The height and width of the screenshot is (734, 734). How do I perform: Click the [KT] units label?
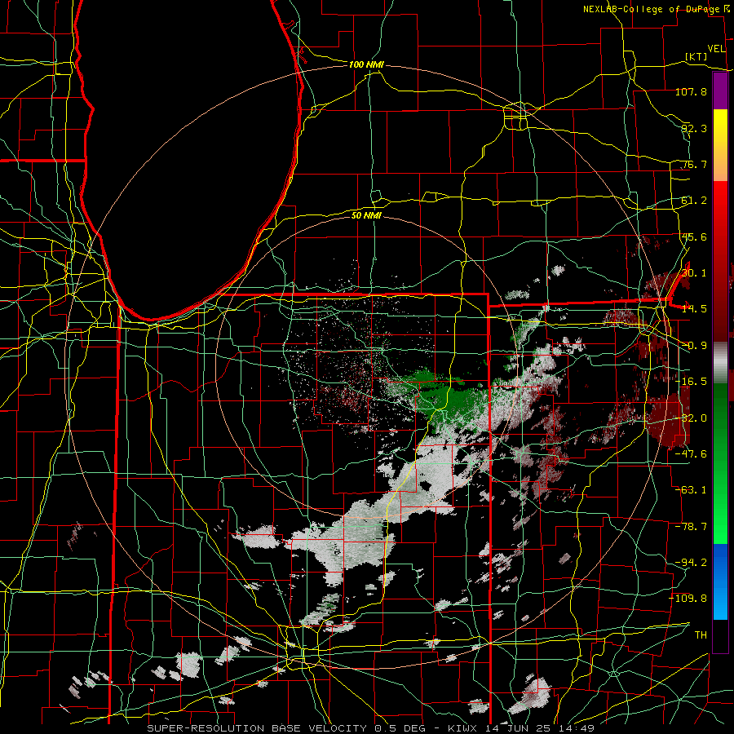(696, 56)
